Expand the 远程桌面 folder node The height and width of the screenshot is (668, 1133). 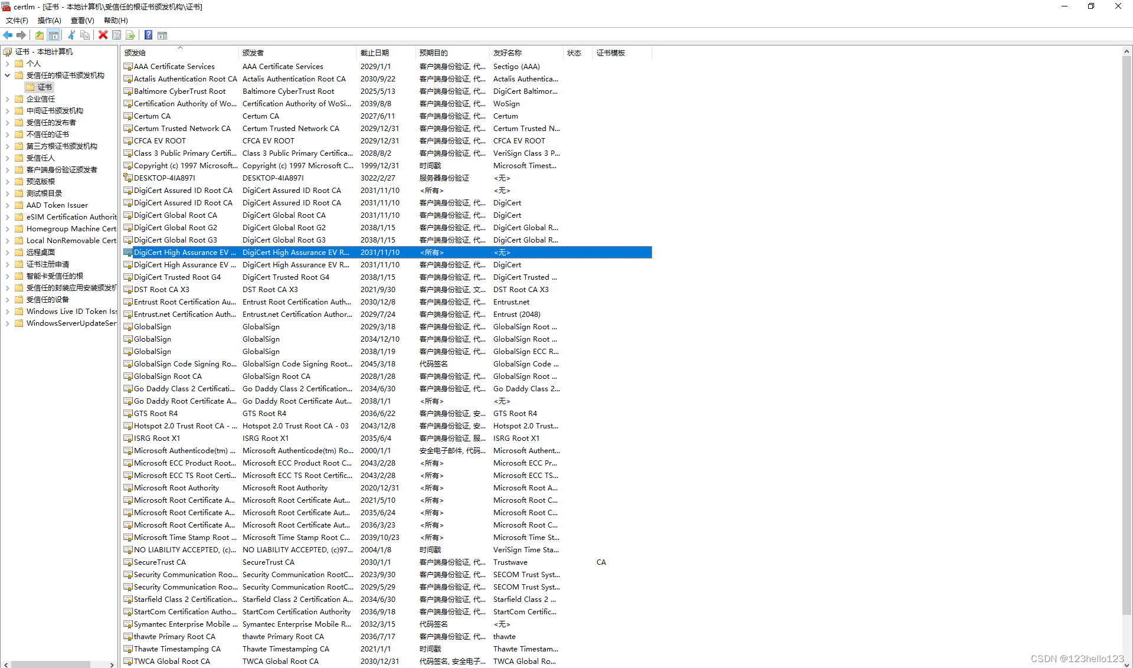tap(7, 252)
